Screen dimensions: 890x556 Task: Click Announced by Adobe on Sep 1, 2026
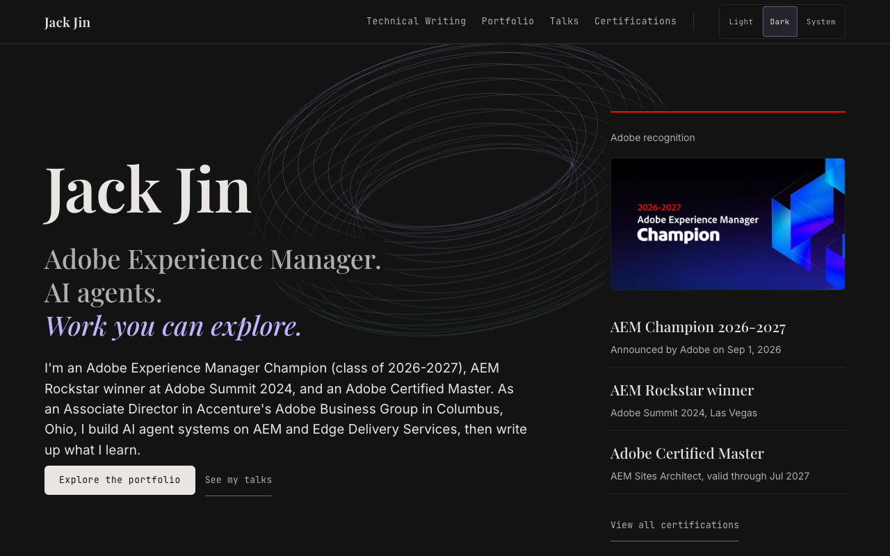(x=696, y=350)
